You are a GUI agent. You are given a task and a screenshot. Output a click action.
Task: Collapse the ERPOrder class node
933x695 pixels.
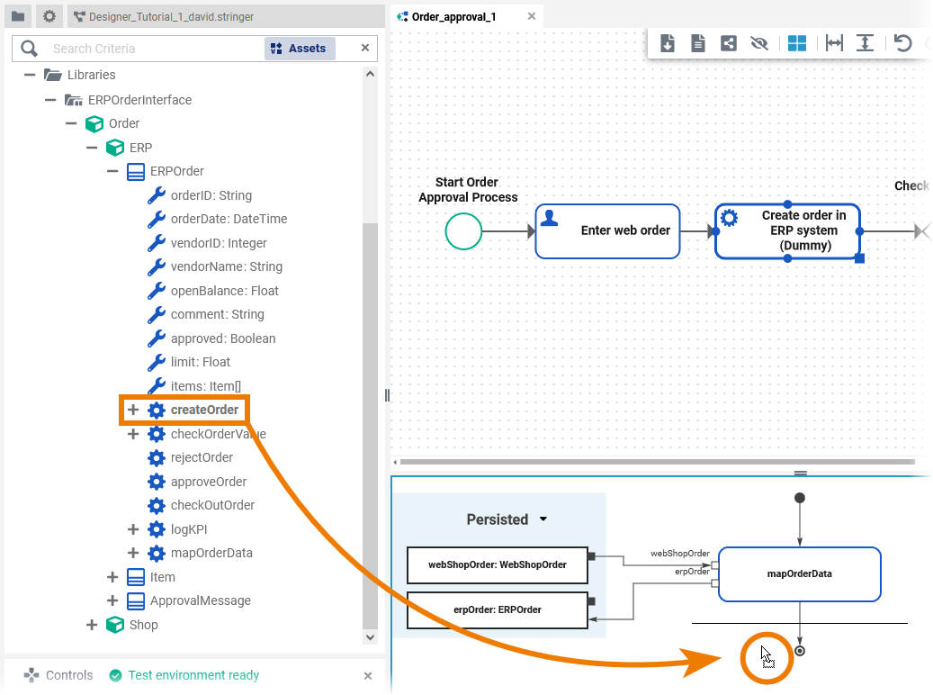(112, 171)
